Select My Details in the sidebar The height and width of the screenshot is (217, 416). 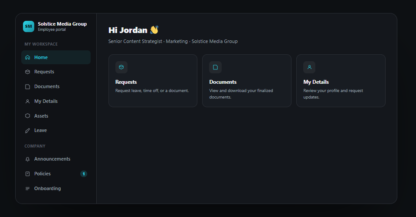coord(56,101)
